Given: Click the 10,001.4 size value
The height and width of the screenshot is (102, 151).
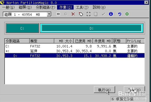Looking at the screenshot, I should click(x=64, y=46).
